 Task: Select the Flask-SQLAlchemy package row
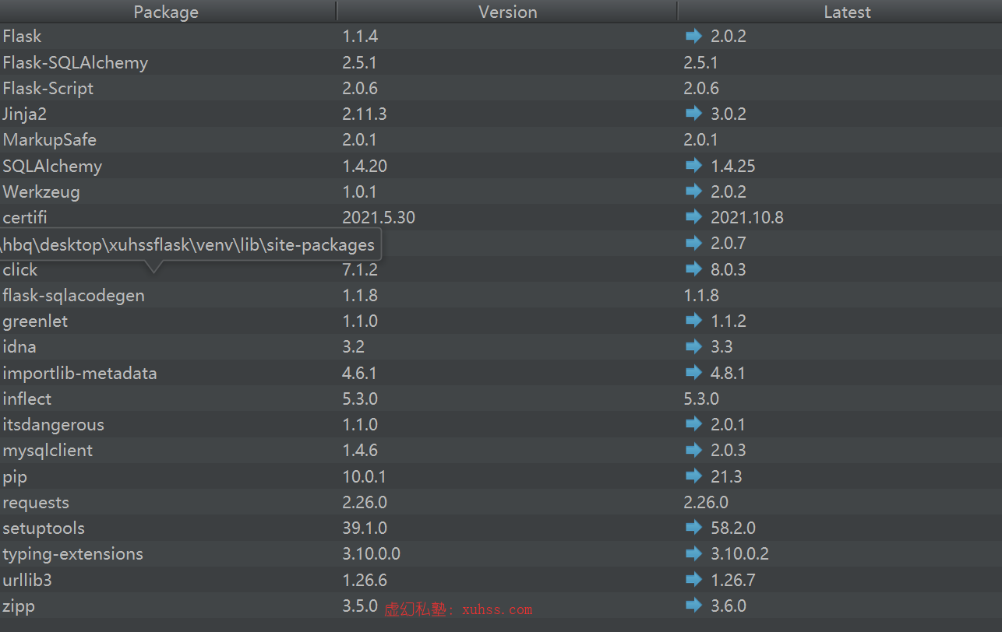(501, 62)
